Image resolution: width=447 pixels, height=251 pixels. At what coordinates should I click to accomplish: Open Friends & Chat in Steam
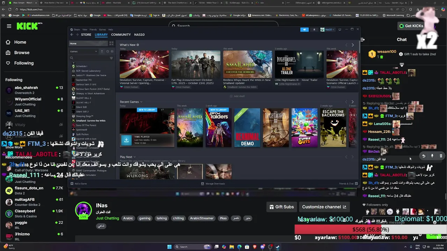(x=349, y=184)
